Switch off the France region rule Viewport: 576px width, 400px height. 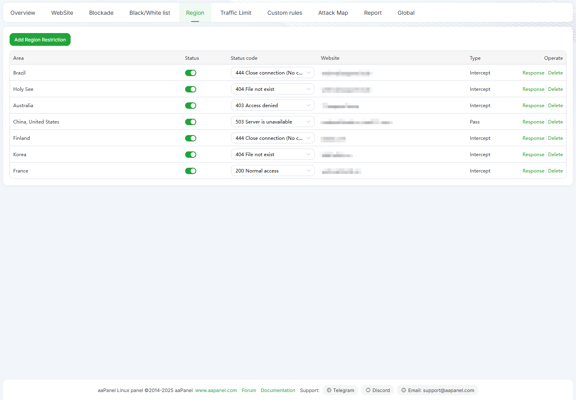191,171
